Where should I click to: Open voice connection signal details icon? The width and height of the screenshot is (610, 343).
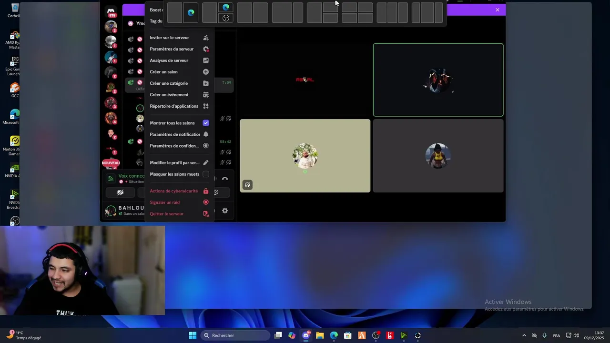pyautogui.click(x=111, y=179)
